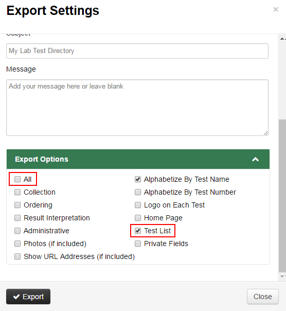
Task: Check Alphabetize By Test Number
Action: 138,192
